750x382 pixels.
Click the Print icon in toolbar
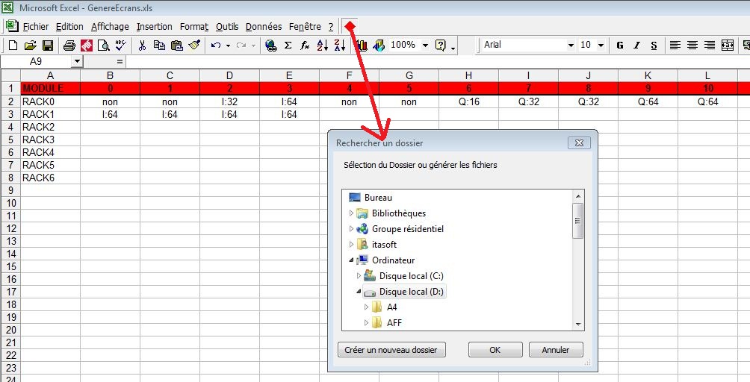click(x=69, y=46)
